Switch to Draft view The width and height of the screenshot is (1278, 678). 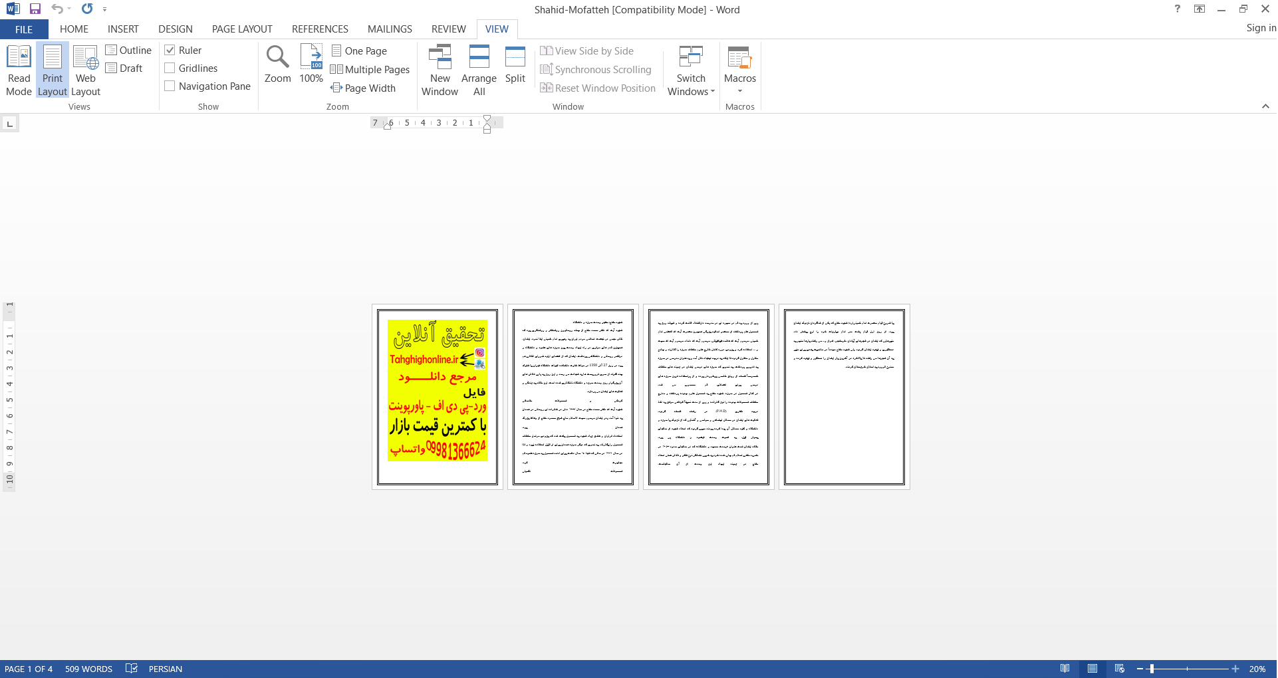[124, 68]
